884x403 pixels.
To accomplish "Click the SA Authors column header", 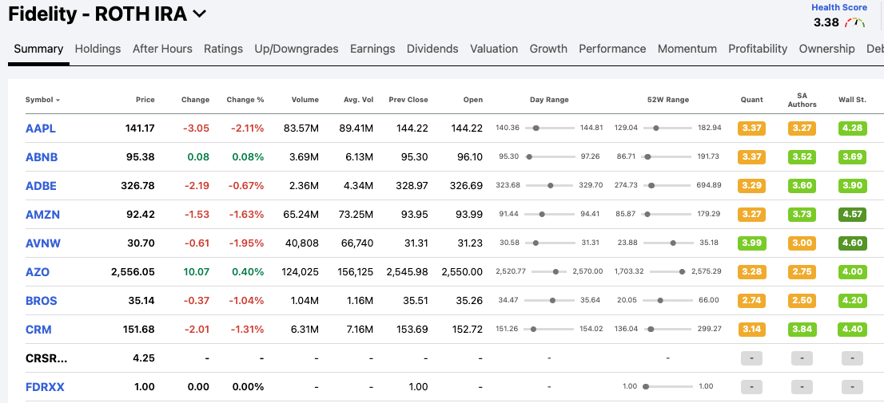I will (x=802, y=100).
